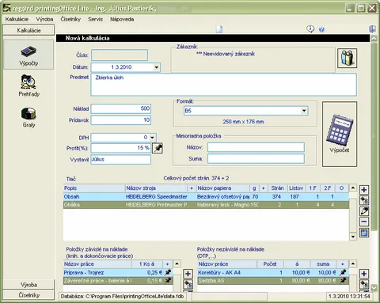
Task: Click print table scroll down arrow
Action: tap(353, 237)
